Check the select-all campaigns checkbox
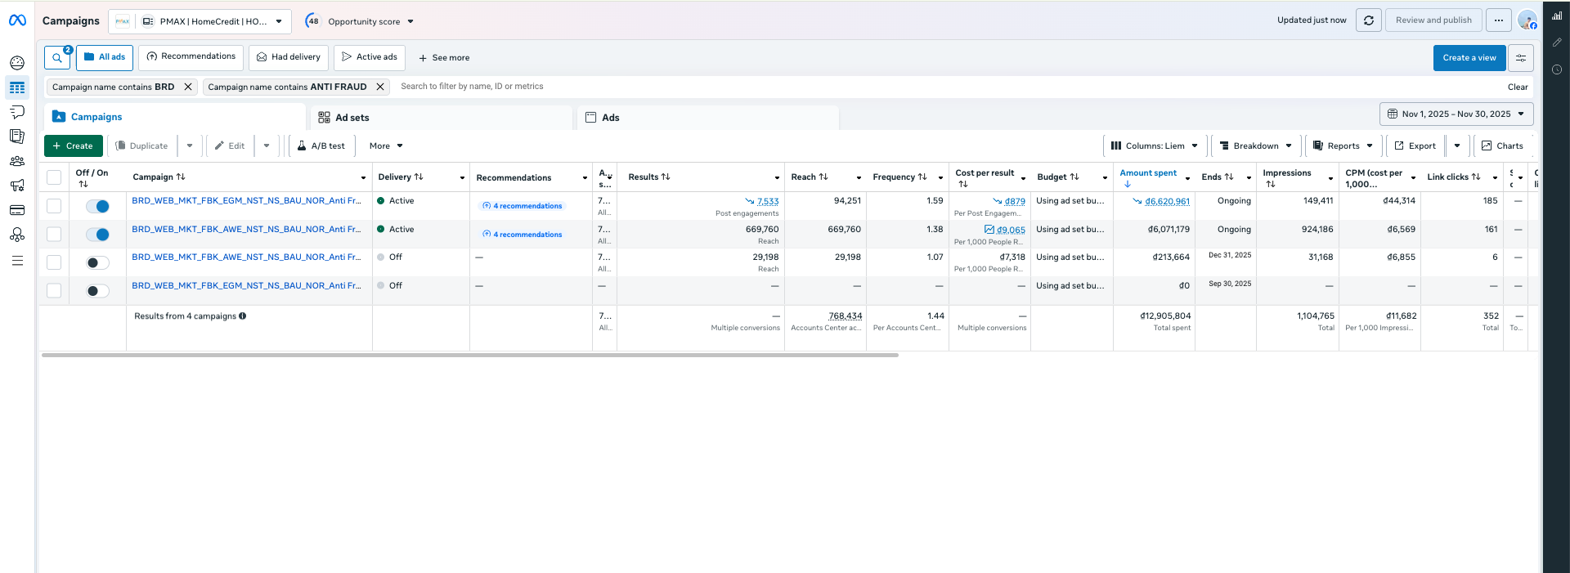 (x=54, y=177)
